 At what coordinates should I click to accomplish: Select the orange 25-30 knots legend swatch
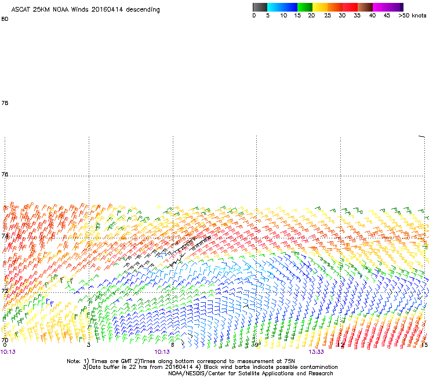335,7
